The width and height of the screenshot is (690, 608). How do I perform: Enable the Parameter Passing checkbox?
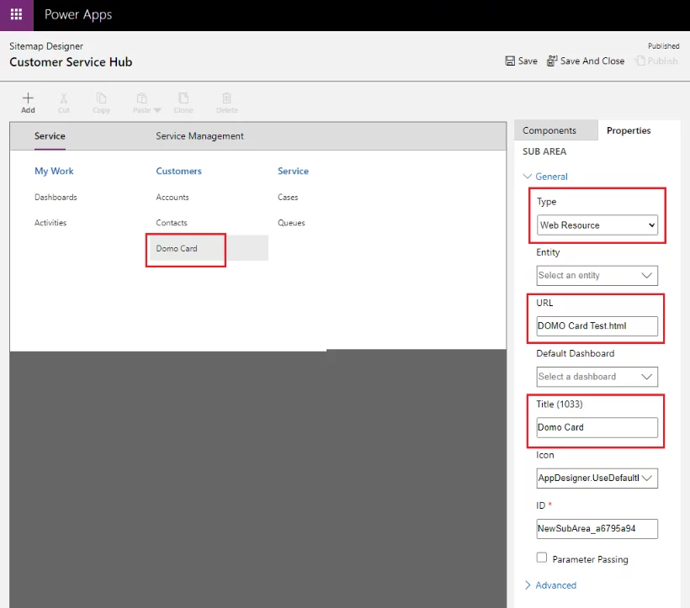click(x=542, y=558)
